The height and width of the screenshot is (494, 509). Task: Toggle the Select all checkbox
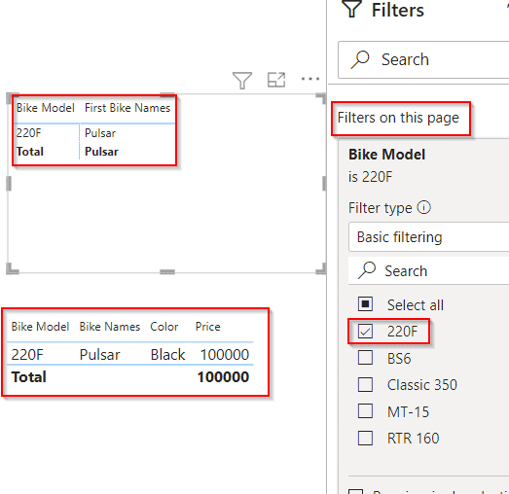pos(365,304)
